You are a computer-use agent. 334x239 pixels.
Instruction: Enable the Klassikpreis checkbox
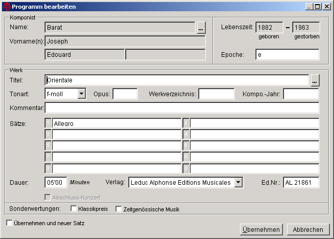pyautogui.click(x=74, y=209)
